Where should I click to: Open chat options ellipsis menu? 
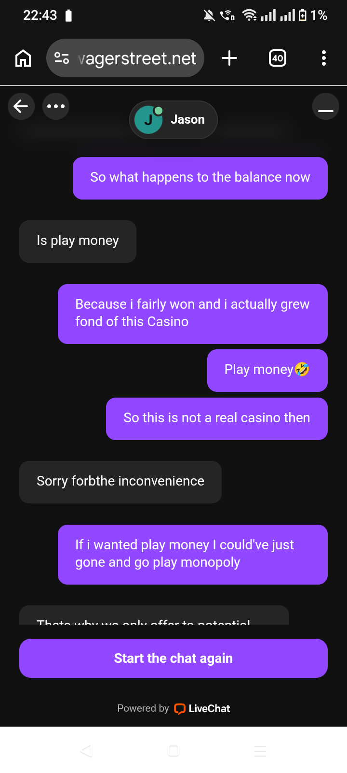[56, 106]
